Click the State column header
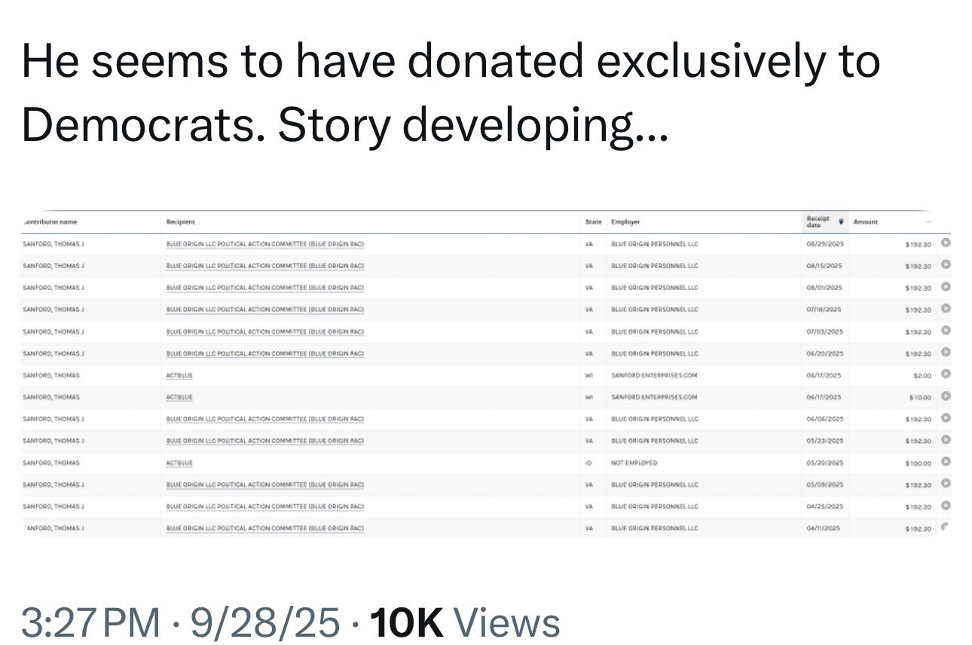 pos(593,222)
